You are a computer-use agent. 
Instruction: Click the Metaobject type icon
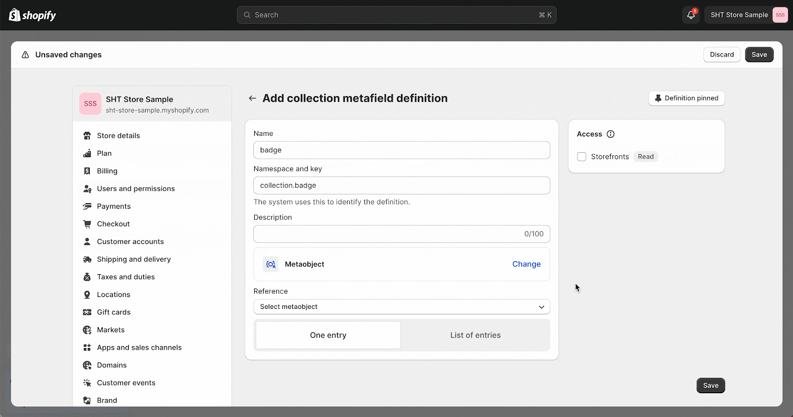[x=271, y=264]
